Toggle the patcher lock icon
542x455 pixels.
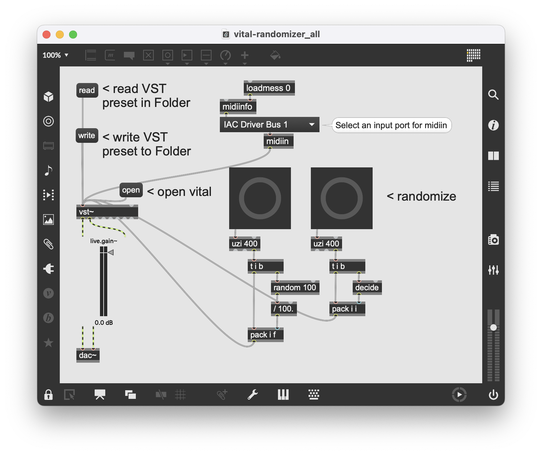tap(48, 395)
